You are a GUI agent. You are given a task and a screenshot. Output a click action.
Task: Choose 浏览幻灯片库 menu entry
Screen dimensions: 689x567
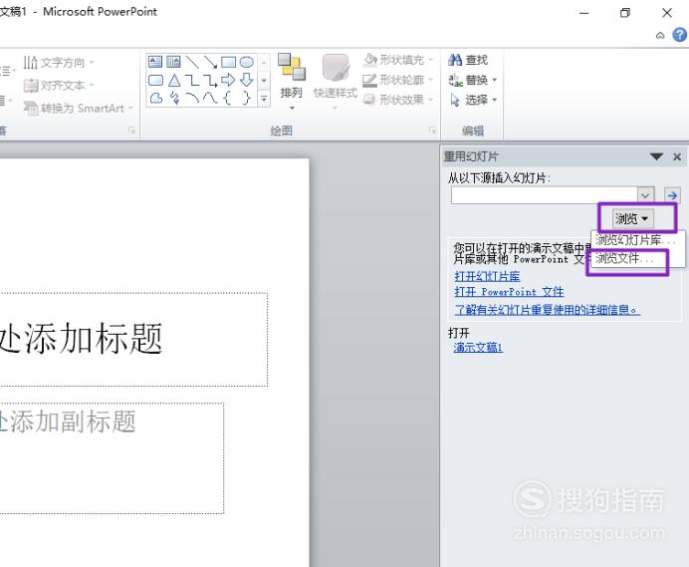[636, 240]
